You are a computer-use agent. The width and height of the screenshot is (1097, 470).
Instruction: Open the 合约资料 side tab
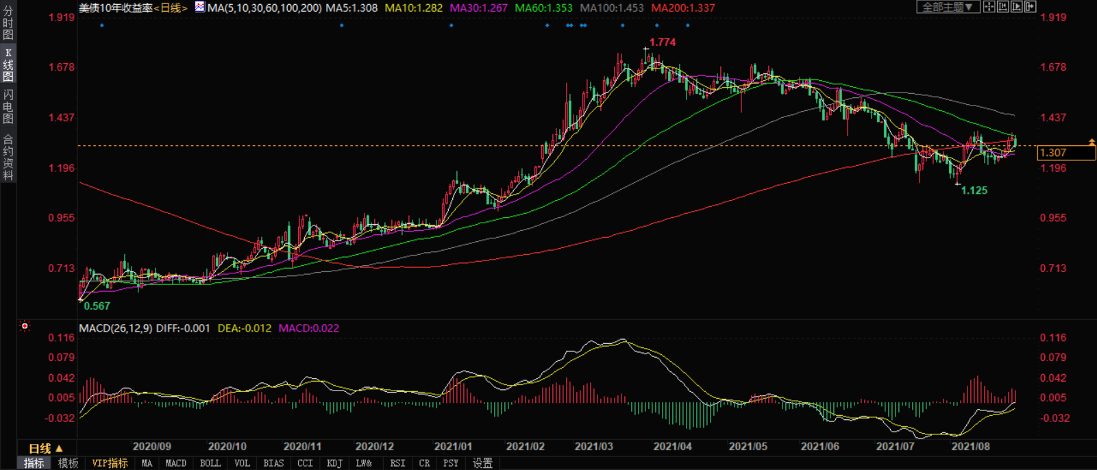click(x=8, y=158)
